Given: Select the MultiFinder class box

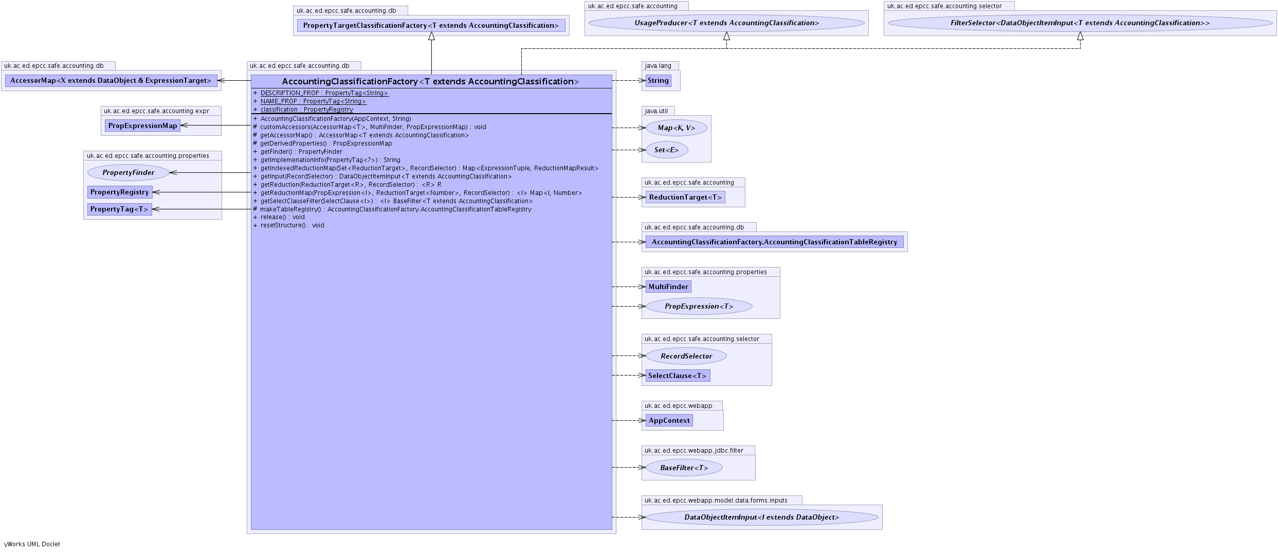Looking at the screenshot, I should coord(668,287).
